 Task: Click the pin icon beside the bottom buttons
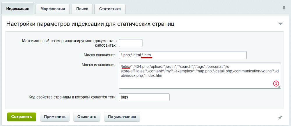[x=280, y=117]
